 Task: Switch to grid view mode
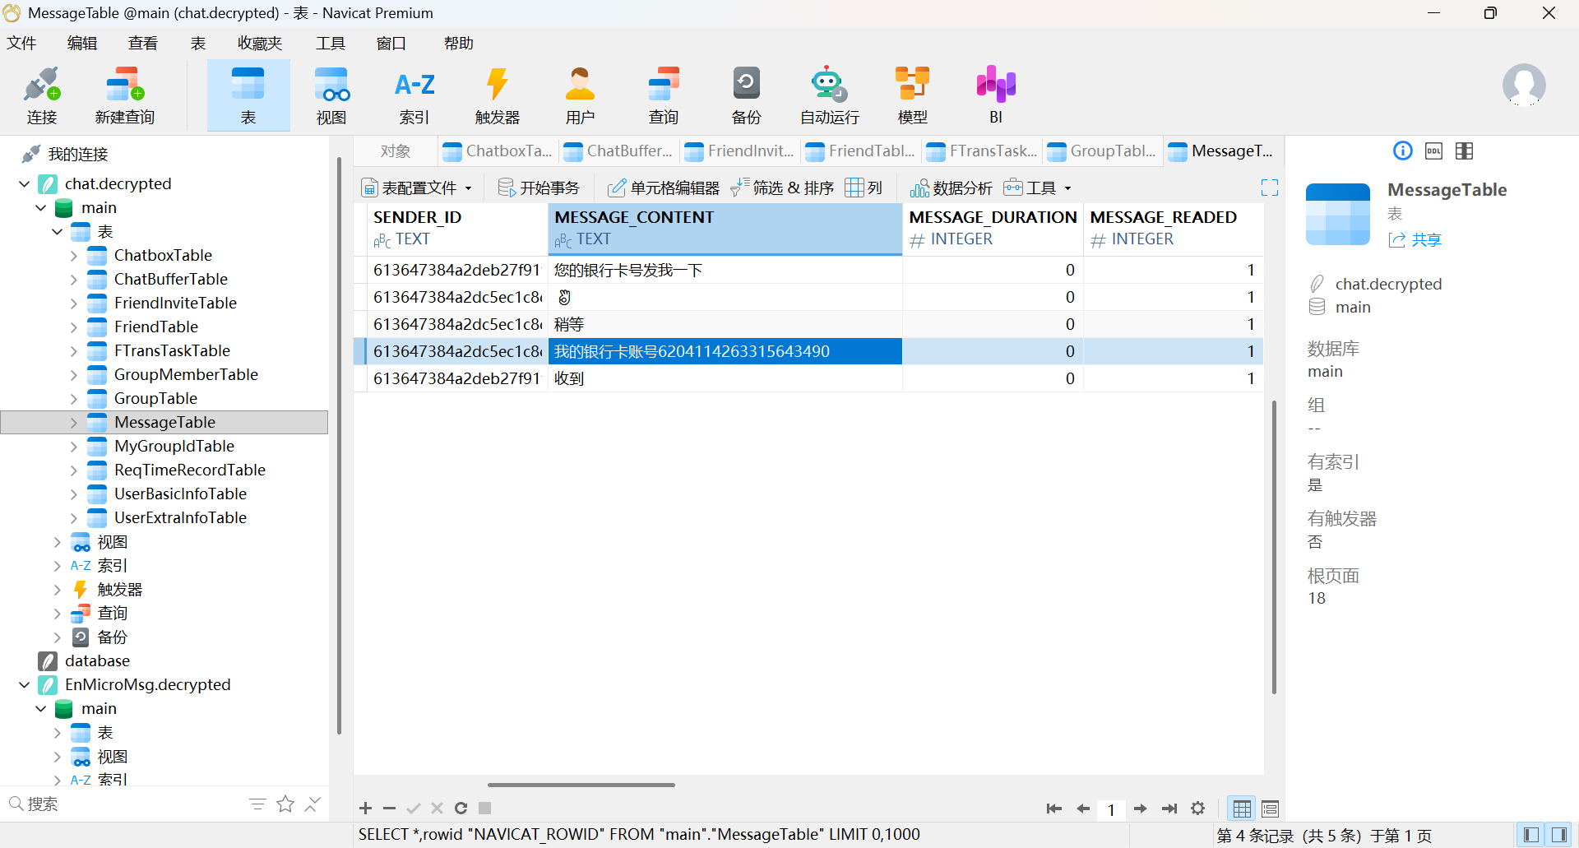[x=1242, y=809]
